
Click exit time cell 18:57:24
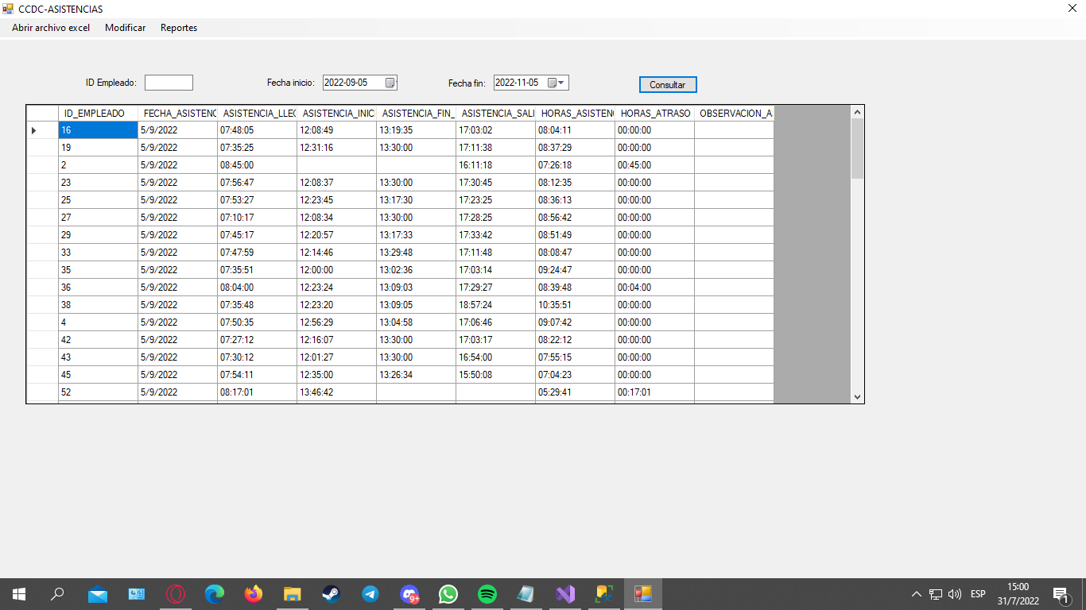coord(495,305)
